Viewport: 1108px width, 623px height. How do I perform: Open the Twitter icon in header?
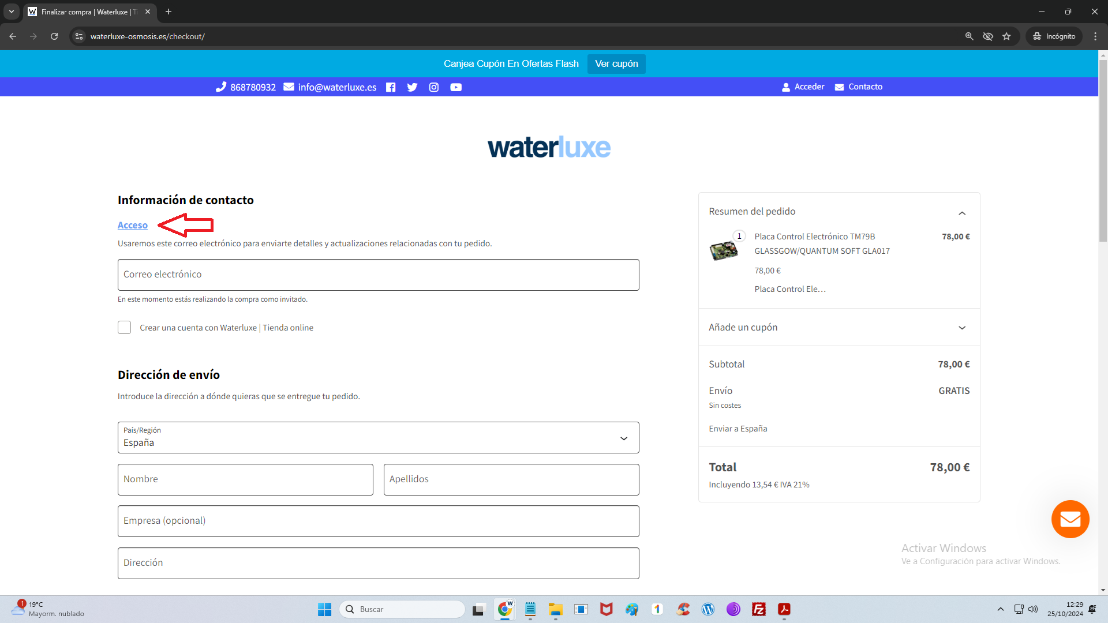pyautogui.click(x=412, y=87)
